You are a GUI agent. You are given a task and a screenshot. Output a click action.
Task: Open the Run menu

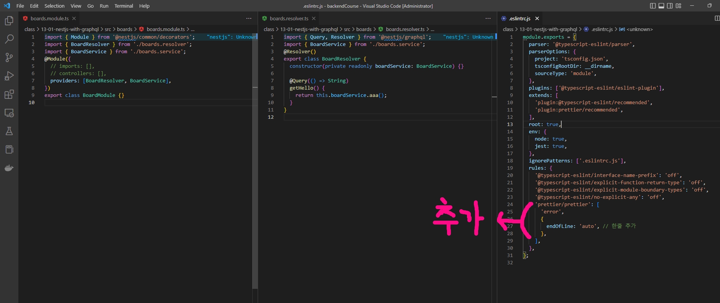tap(104, 6)
